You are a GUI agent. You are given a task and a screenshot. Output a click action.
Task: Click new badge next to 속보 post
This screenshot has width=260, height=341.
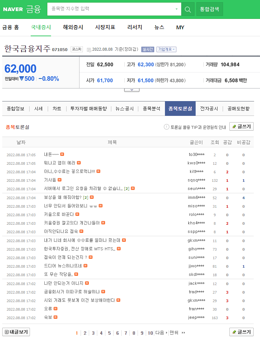coord(55,317)
